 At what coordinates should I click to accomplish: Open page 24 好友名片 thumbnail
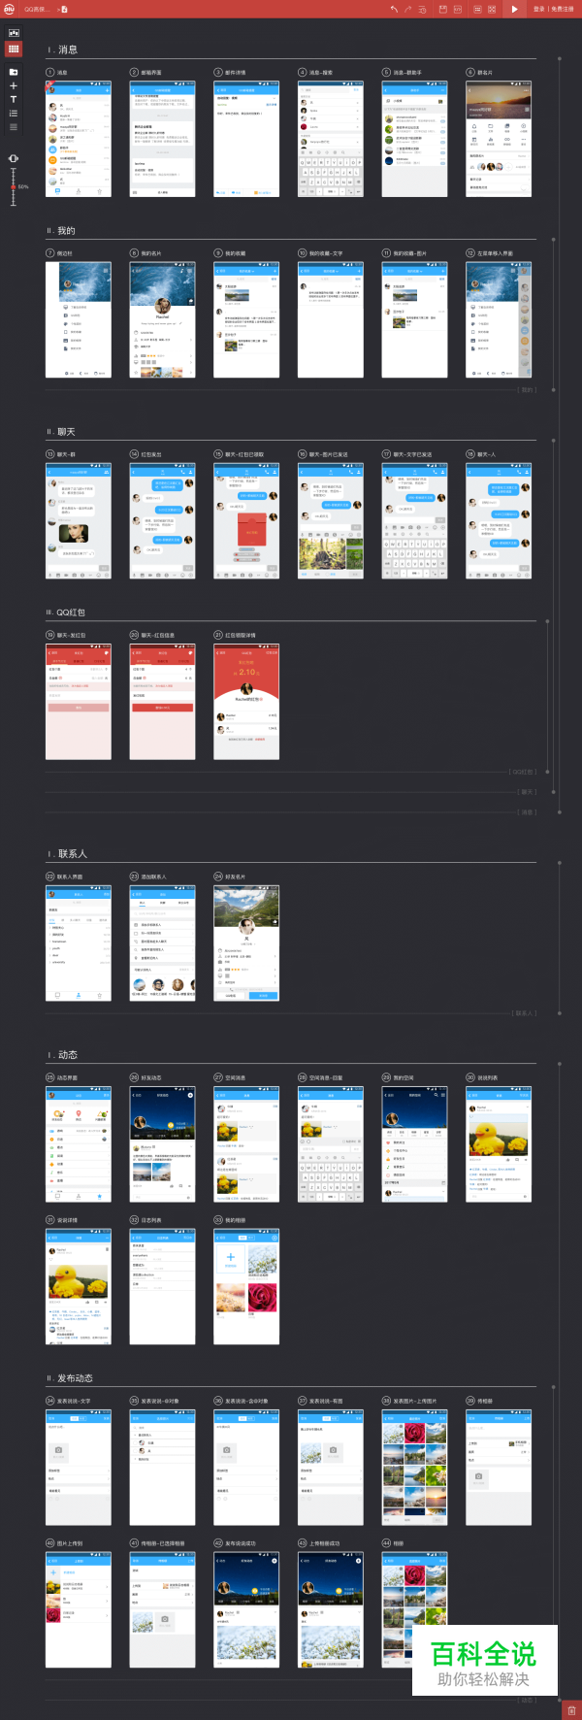[246, 943]
